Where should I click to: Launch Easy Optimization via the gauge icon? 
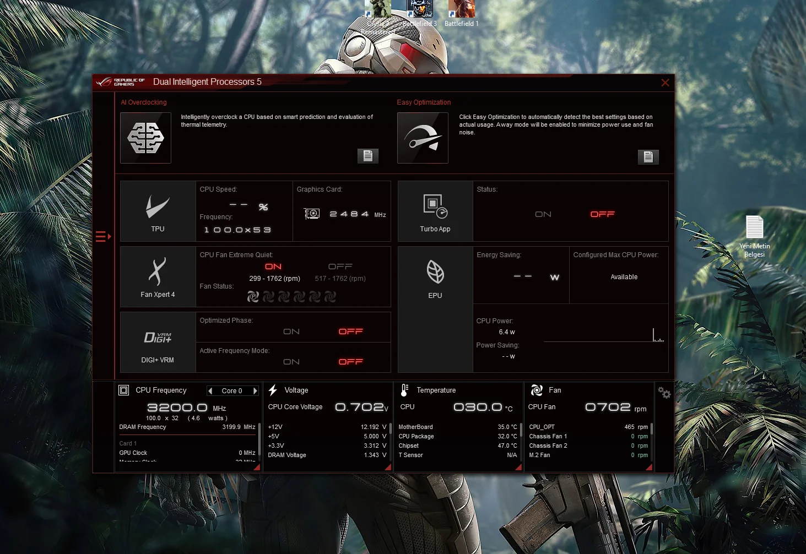pos(423,138)
